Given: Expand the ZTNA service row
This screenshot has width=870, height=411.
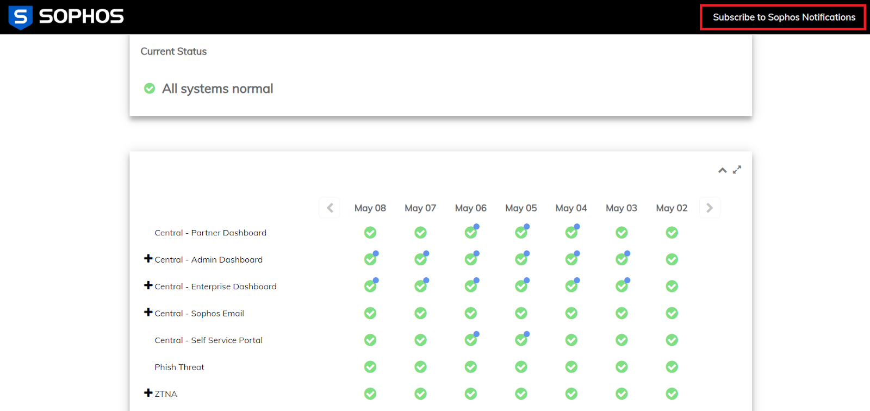Looking at the screenshot, I should point(148,393).
